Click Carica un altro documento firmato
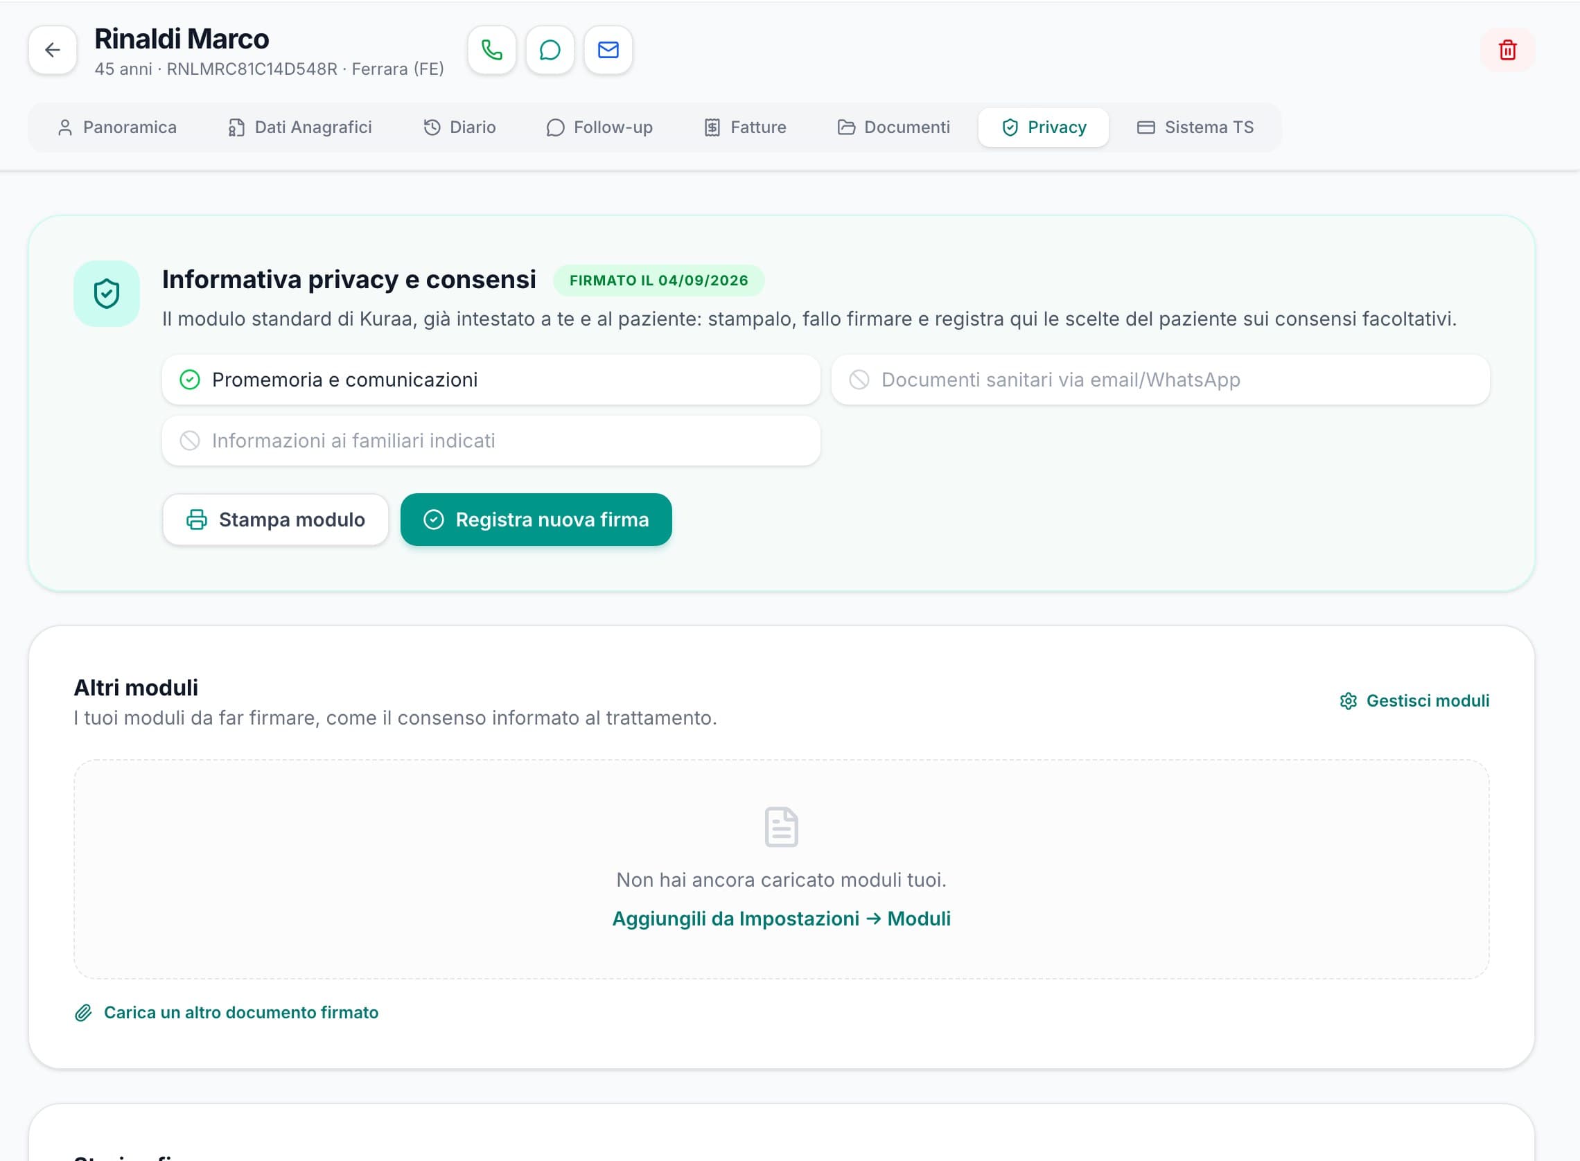This screenshot has height=1161, width=1580. point(227,1012)
